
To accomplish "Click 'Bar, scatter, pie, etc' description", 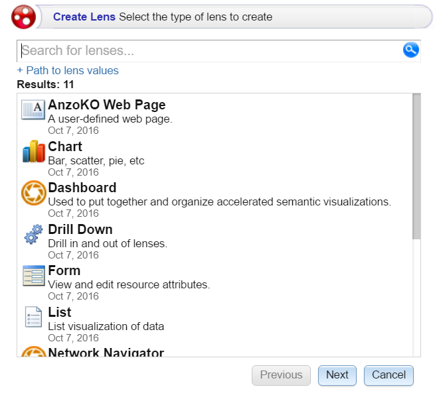I will pos(96,161).
